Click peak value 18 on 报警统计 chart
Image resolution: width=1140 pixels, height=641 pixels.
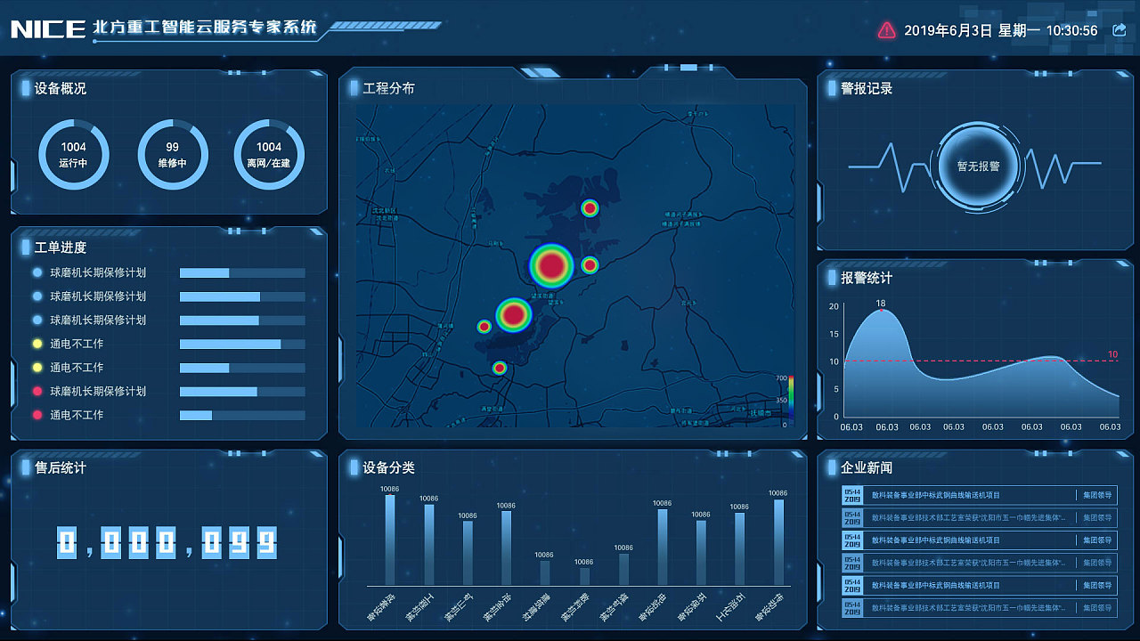(x=880, y=304)
